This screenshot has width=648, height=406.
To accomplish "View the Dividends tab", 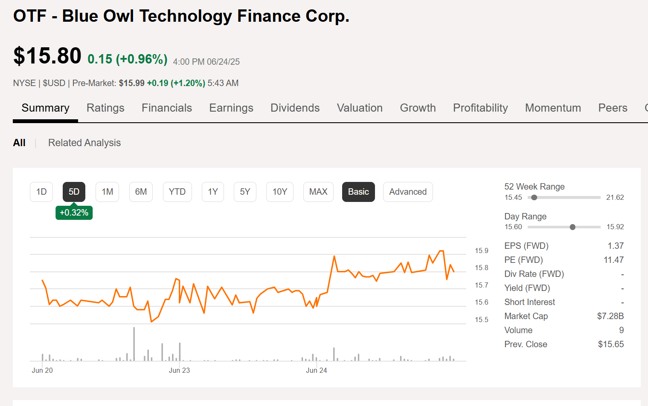I will pyautogui.click(x=295, y=108).
